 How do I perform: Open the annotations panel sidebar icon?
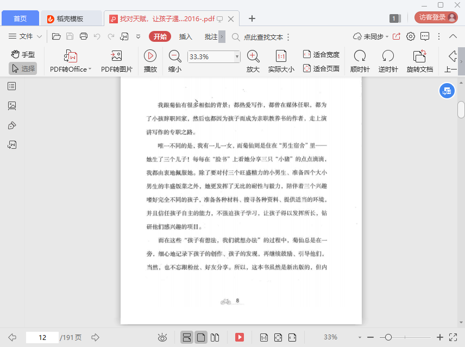coord(12,125)
